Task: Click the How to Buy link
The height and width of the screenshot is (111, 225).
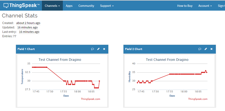Action: (x=185, y=6)
